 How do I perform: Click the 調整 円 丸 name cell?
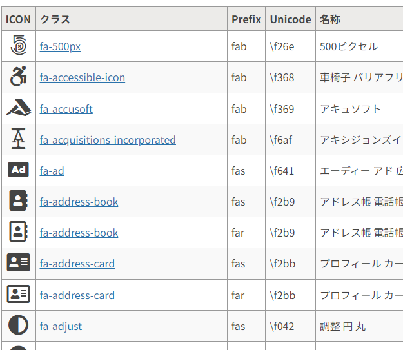[359, 326]
